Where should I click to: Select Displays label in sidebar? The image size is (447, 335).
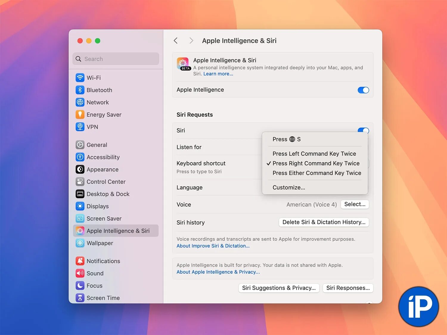(97, 206)
